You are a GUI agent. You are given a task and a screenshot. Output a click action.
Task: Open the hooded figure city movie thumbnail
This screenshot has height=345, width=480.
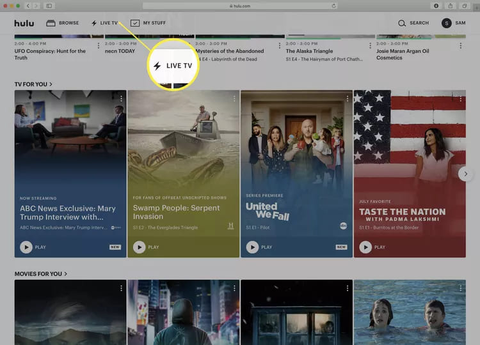click(x=184, y=312)
